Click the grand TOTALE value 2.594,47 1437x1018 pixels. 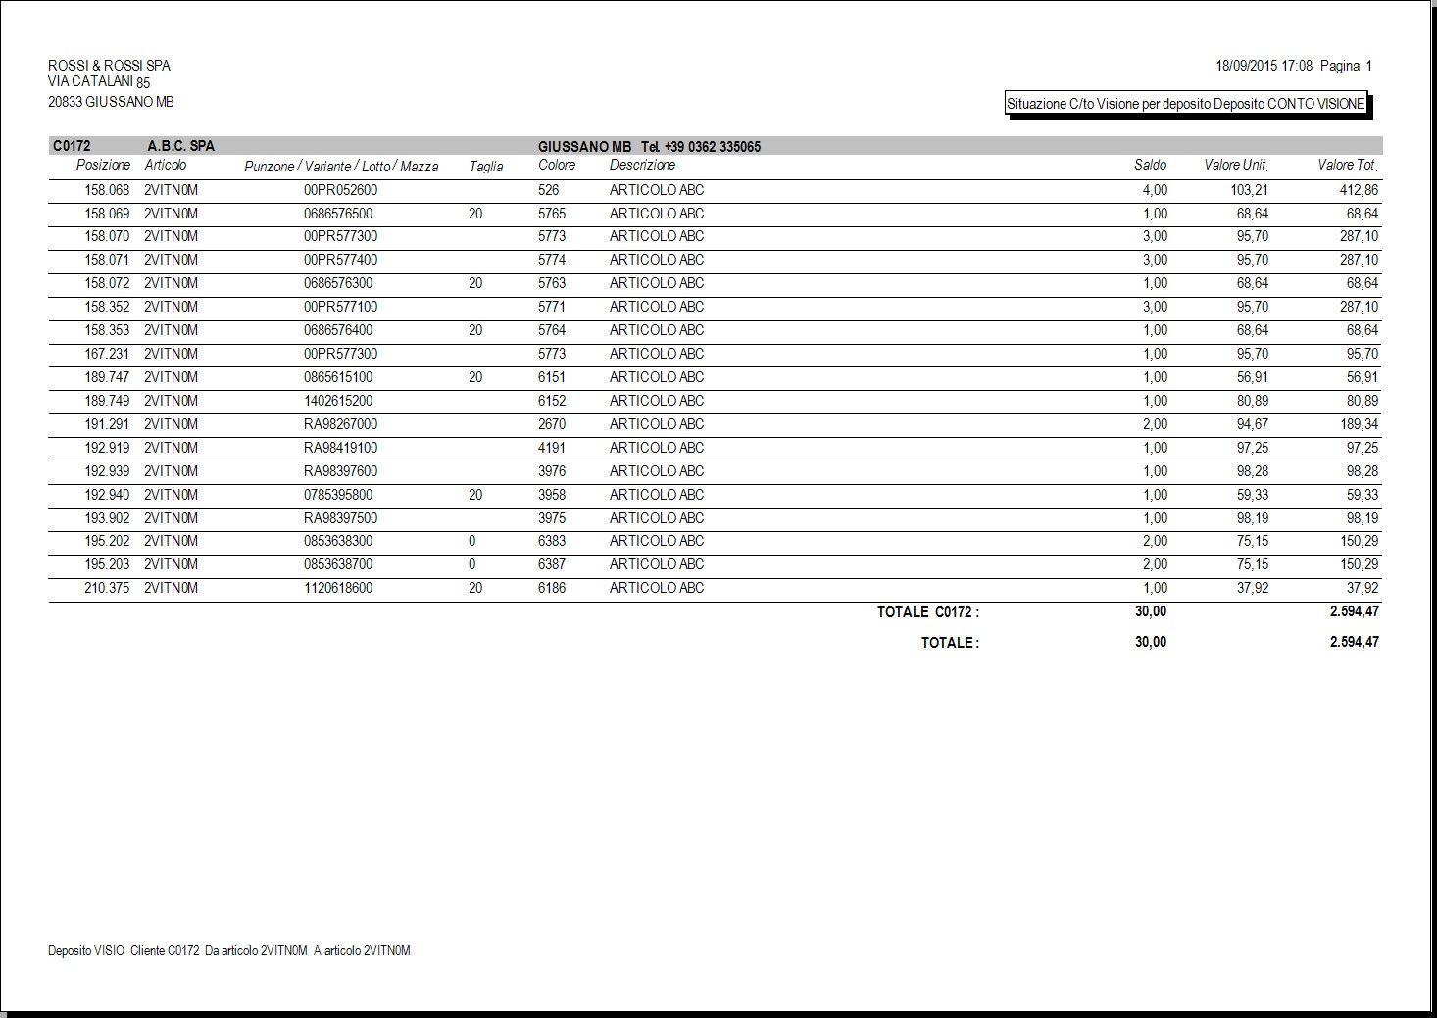coord(1354,642)
